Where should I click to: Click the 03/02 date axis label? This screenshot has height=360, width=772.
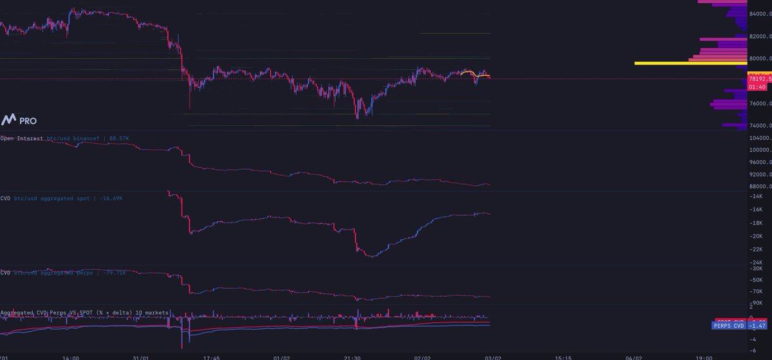click(x=493, y=357)
